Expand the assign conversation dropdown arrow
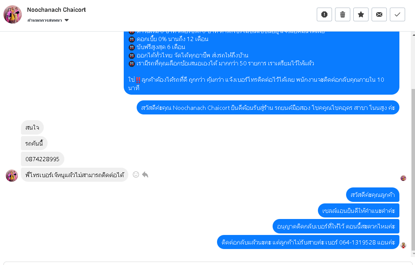Screen dimensions: 415x265 click(67, 20)
